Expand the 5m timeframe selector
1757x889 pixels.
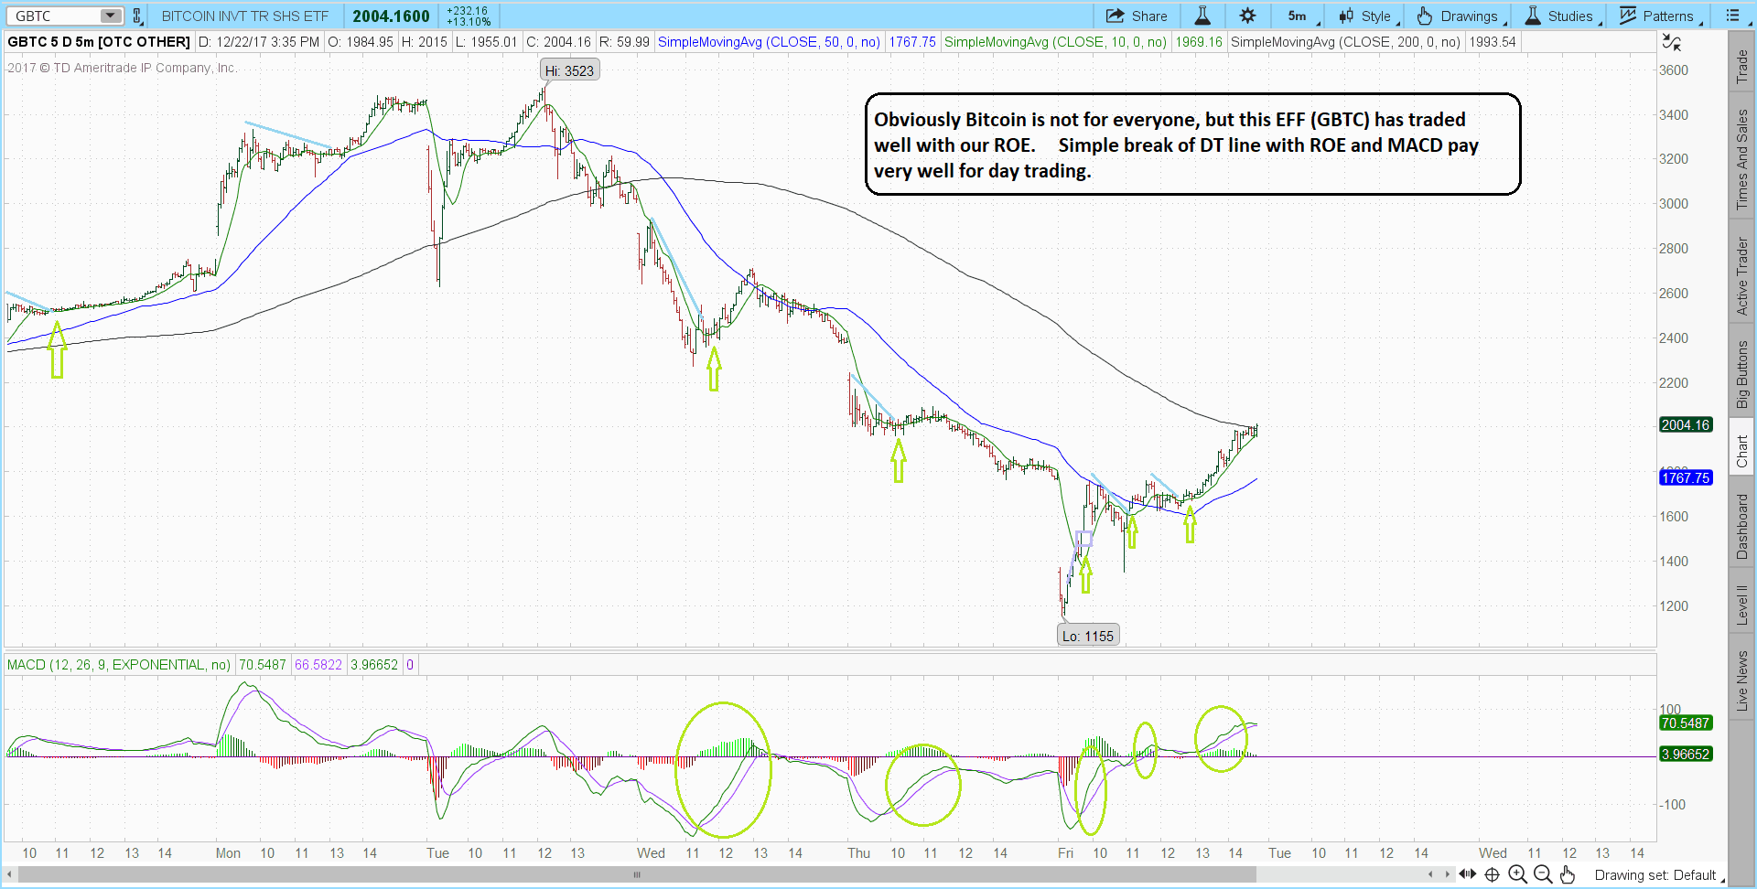pyautogui.click(x=1301, y=16)
